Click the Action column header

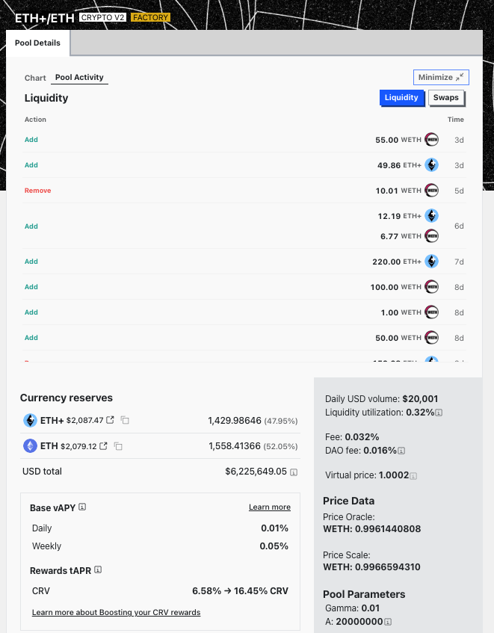35,120
